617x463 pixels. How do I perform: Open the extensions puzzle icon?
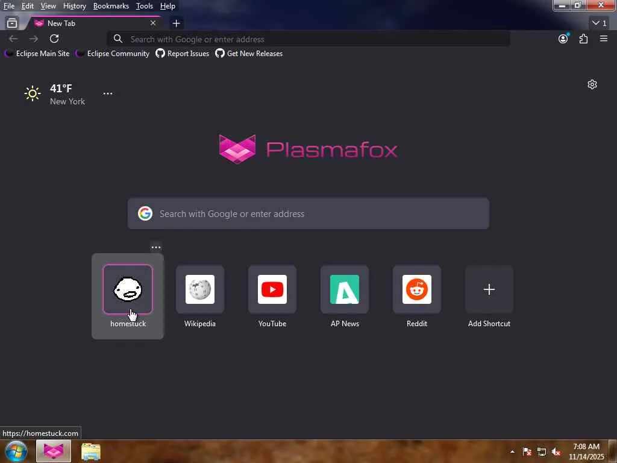[583, 39]
